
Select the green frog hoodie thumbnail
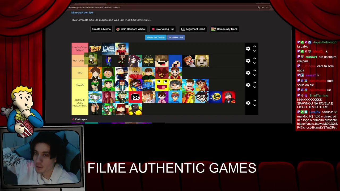pyautogui.click(x=108, y=85)
